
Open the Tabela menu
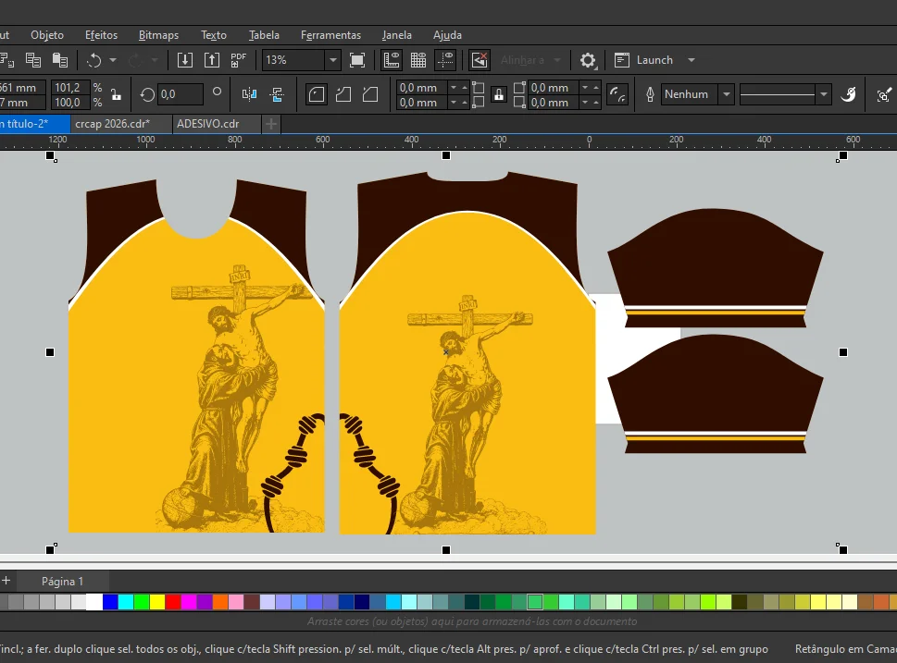[264, 35]
